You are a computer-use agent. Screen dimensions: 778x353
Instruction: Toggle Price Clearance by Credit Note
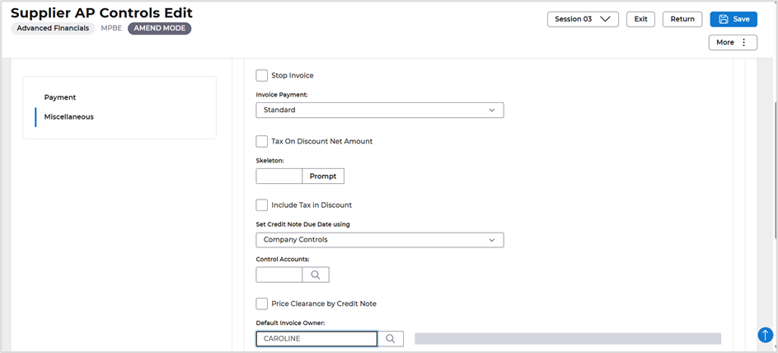[x=261, y=304]
